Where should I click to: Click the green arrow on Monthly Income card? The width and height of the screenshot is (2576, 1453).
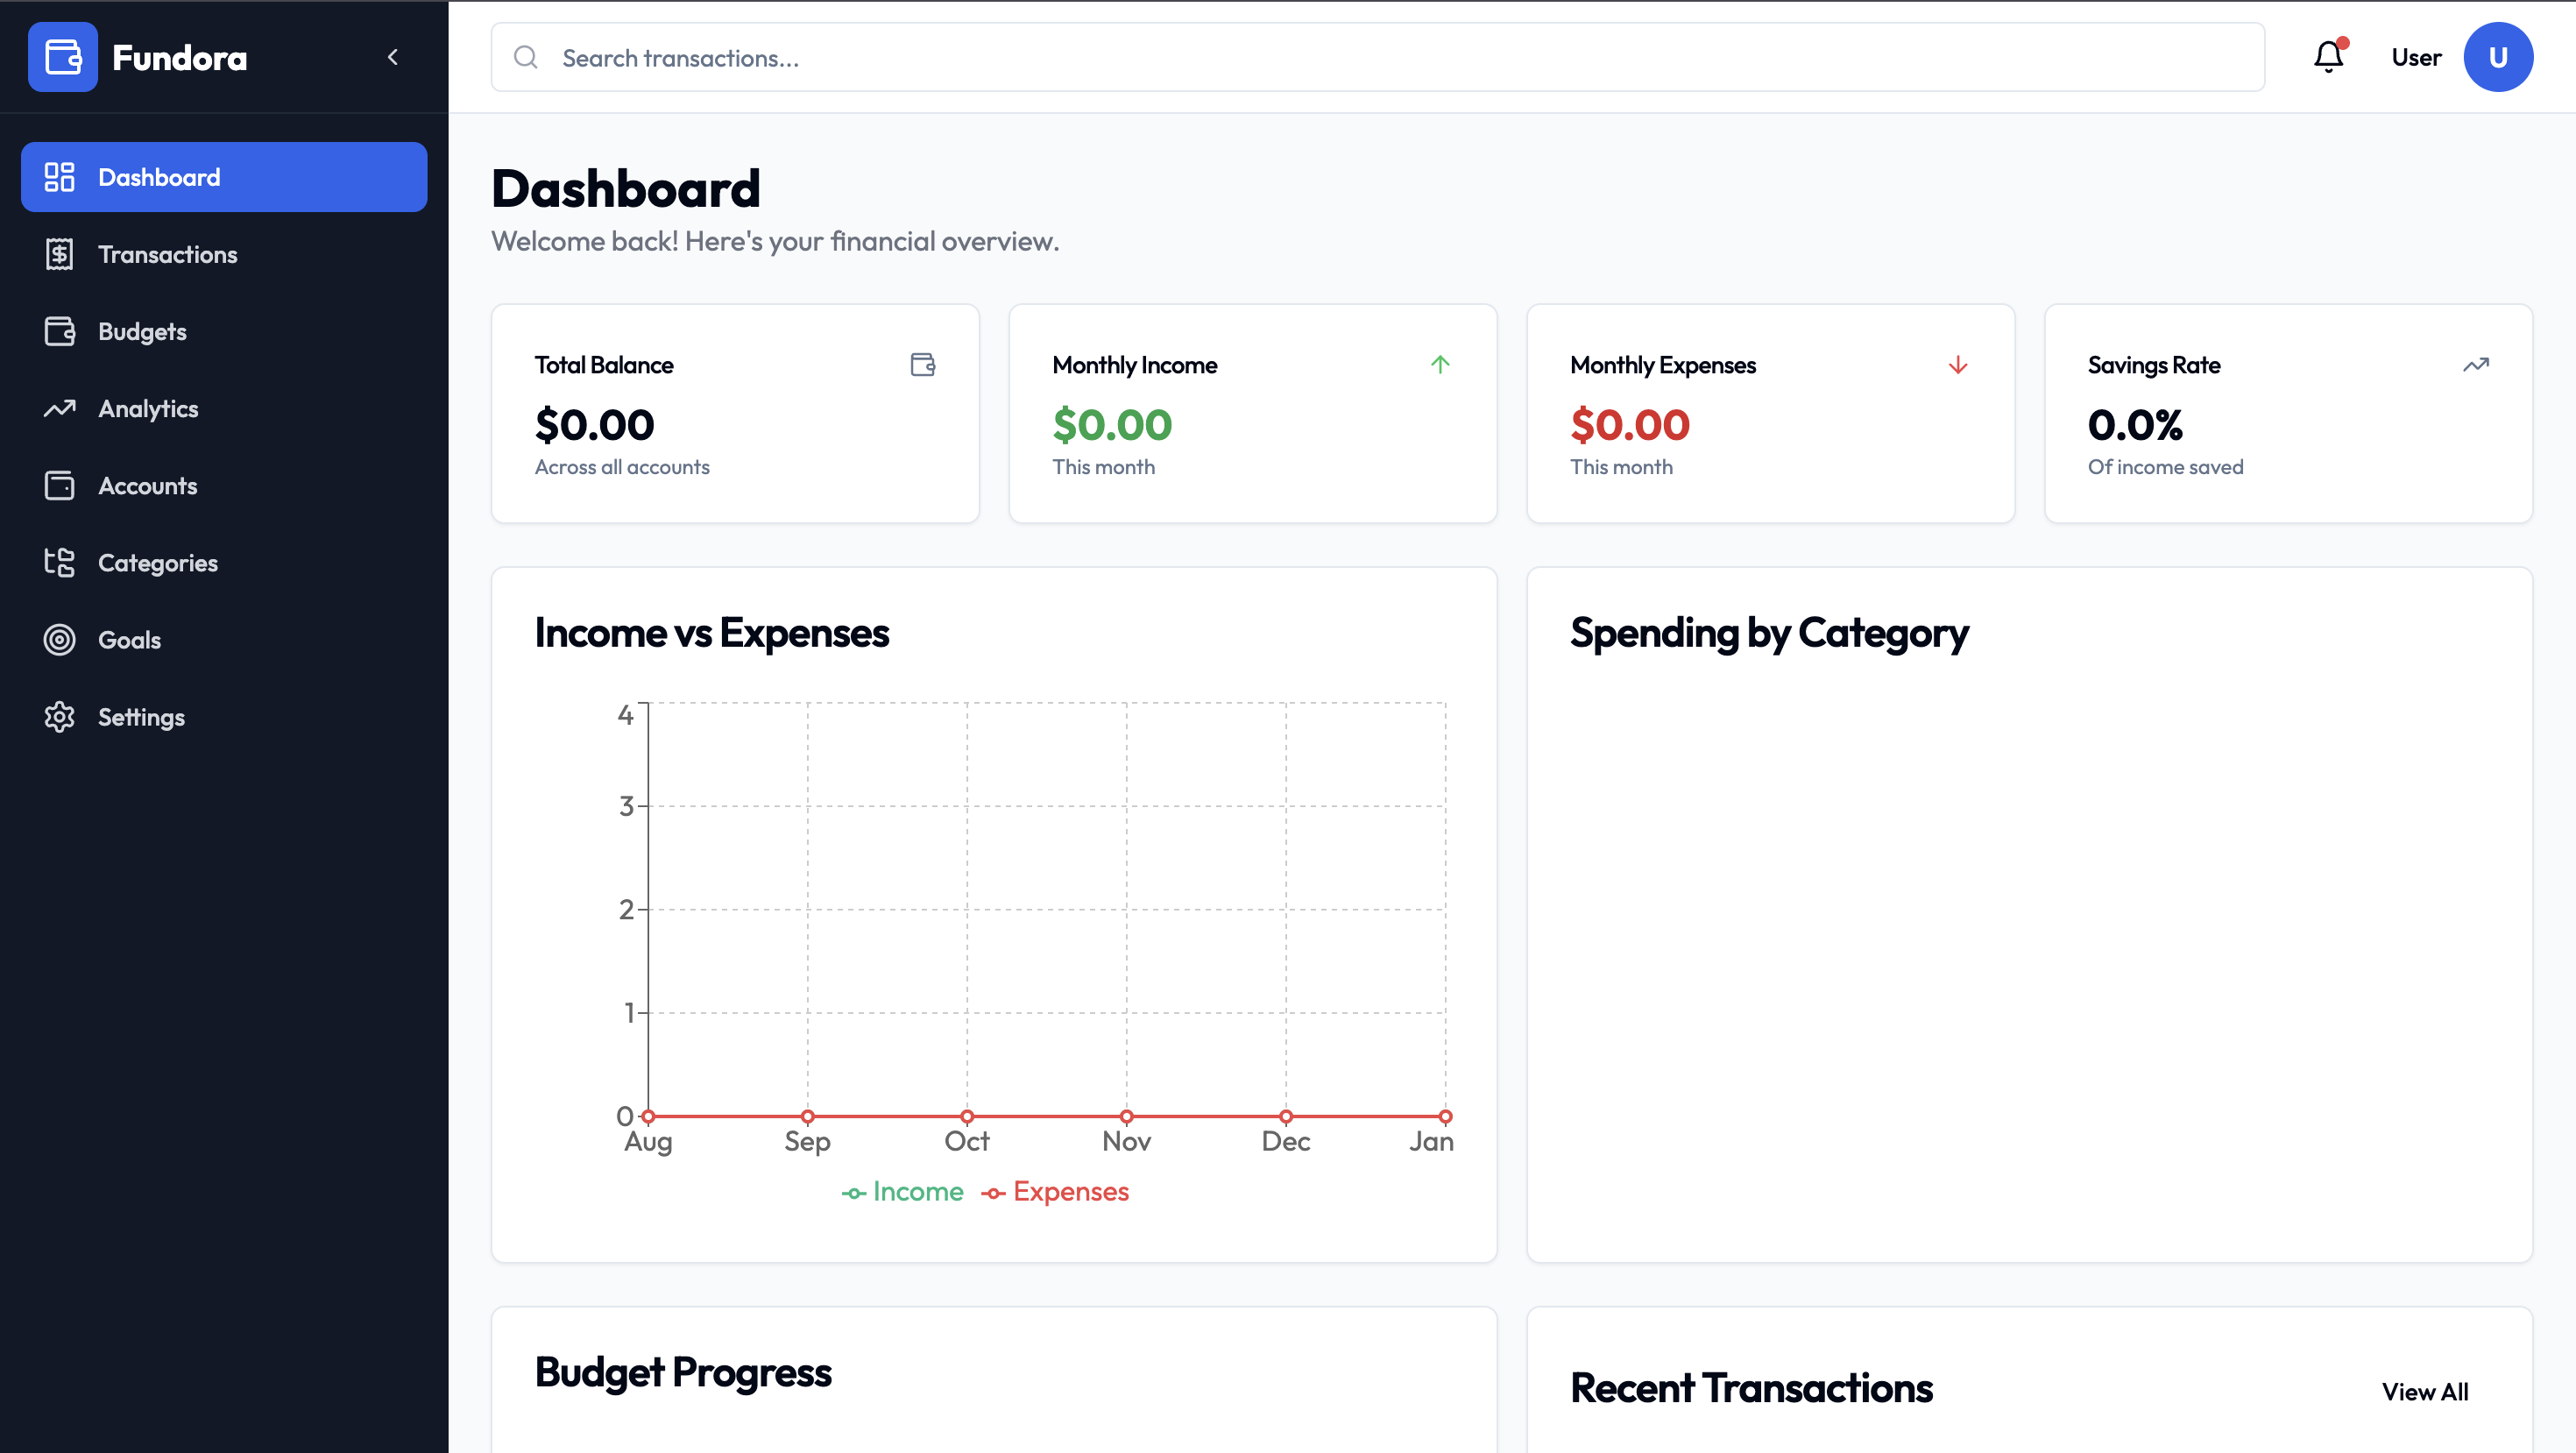(x=1440, y=364)
